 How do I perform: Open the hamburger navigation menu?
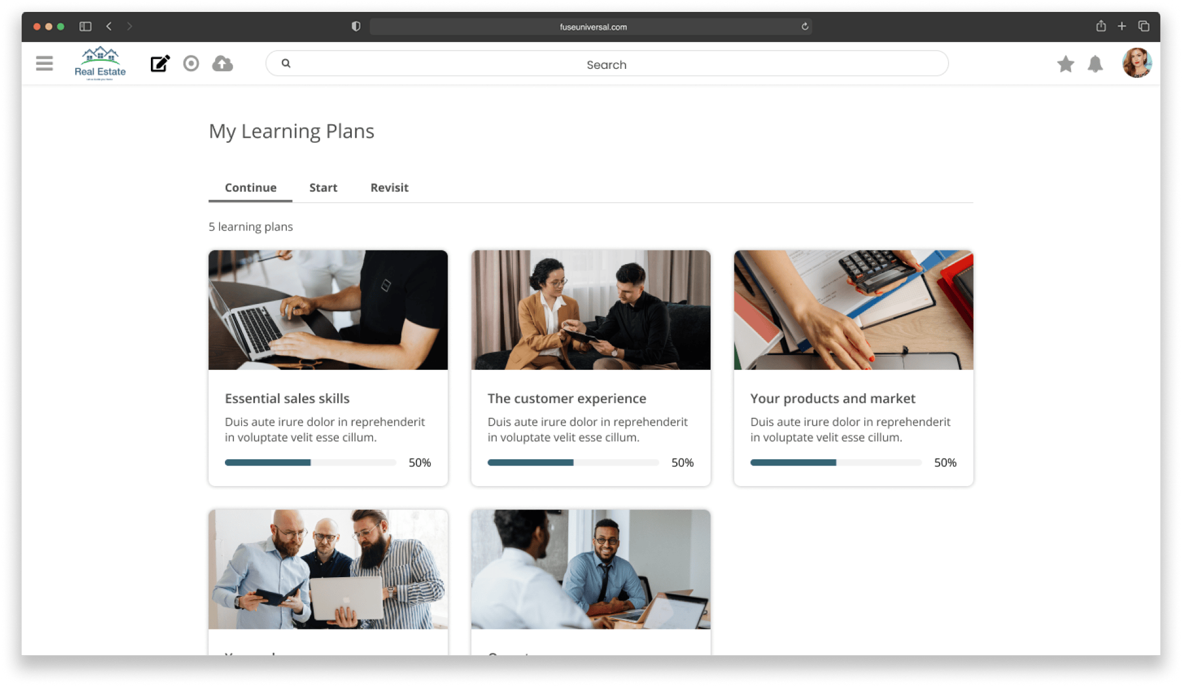(44, 63)
